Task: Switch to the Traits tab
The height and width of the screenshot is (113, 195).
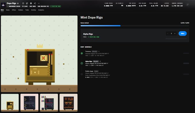Action: pos(27,10)
